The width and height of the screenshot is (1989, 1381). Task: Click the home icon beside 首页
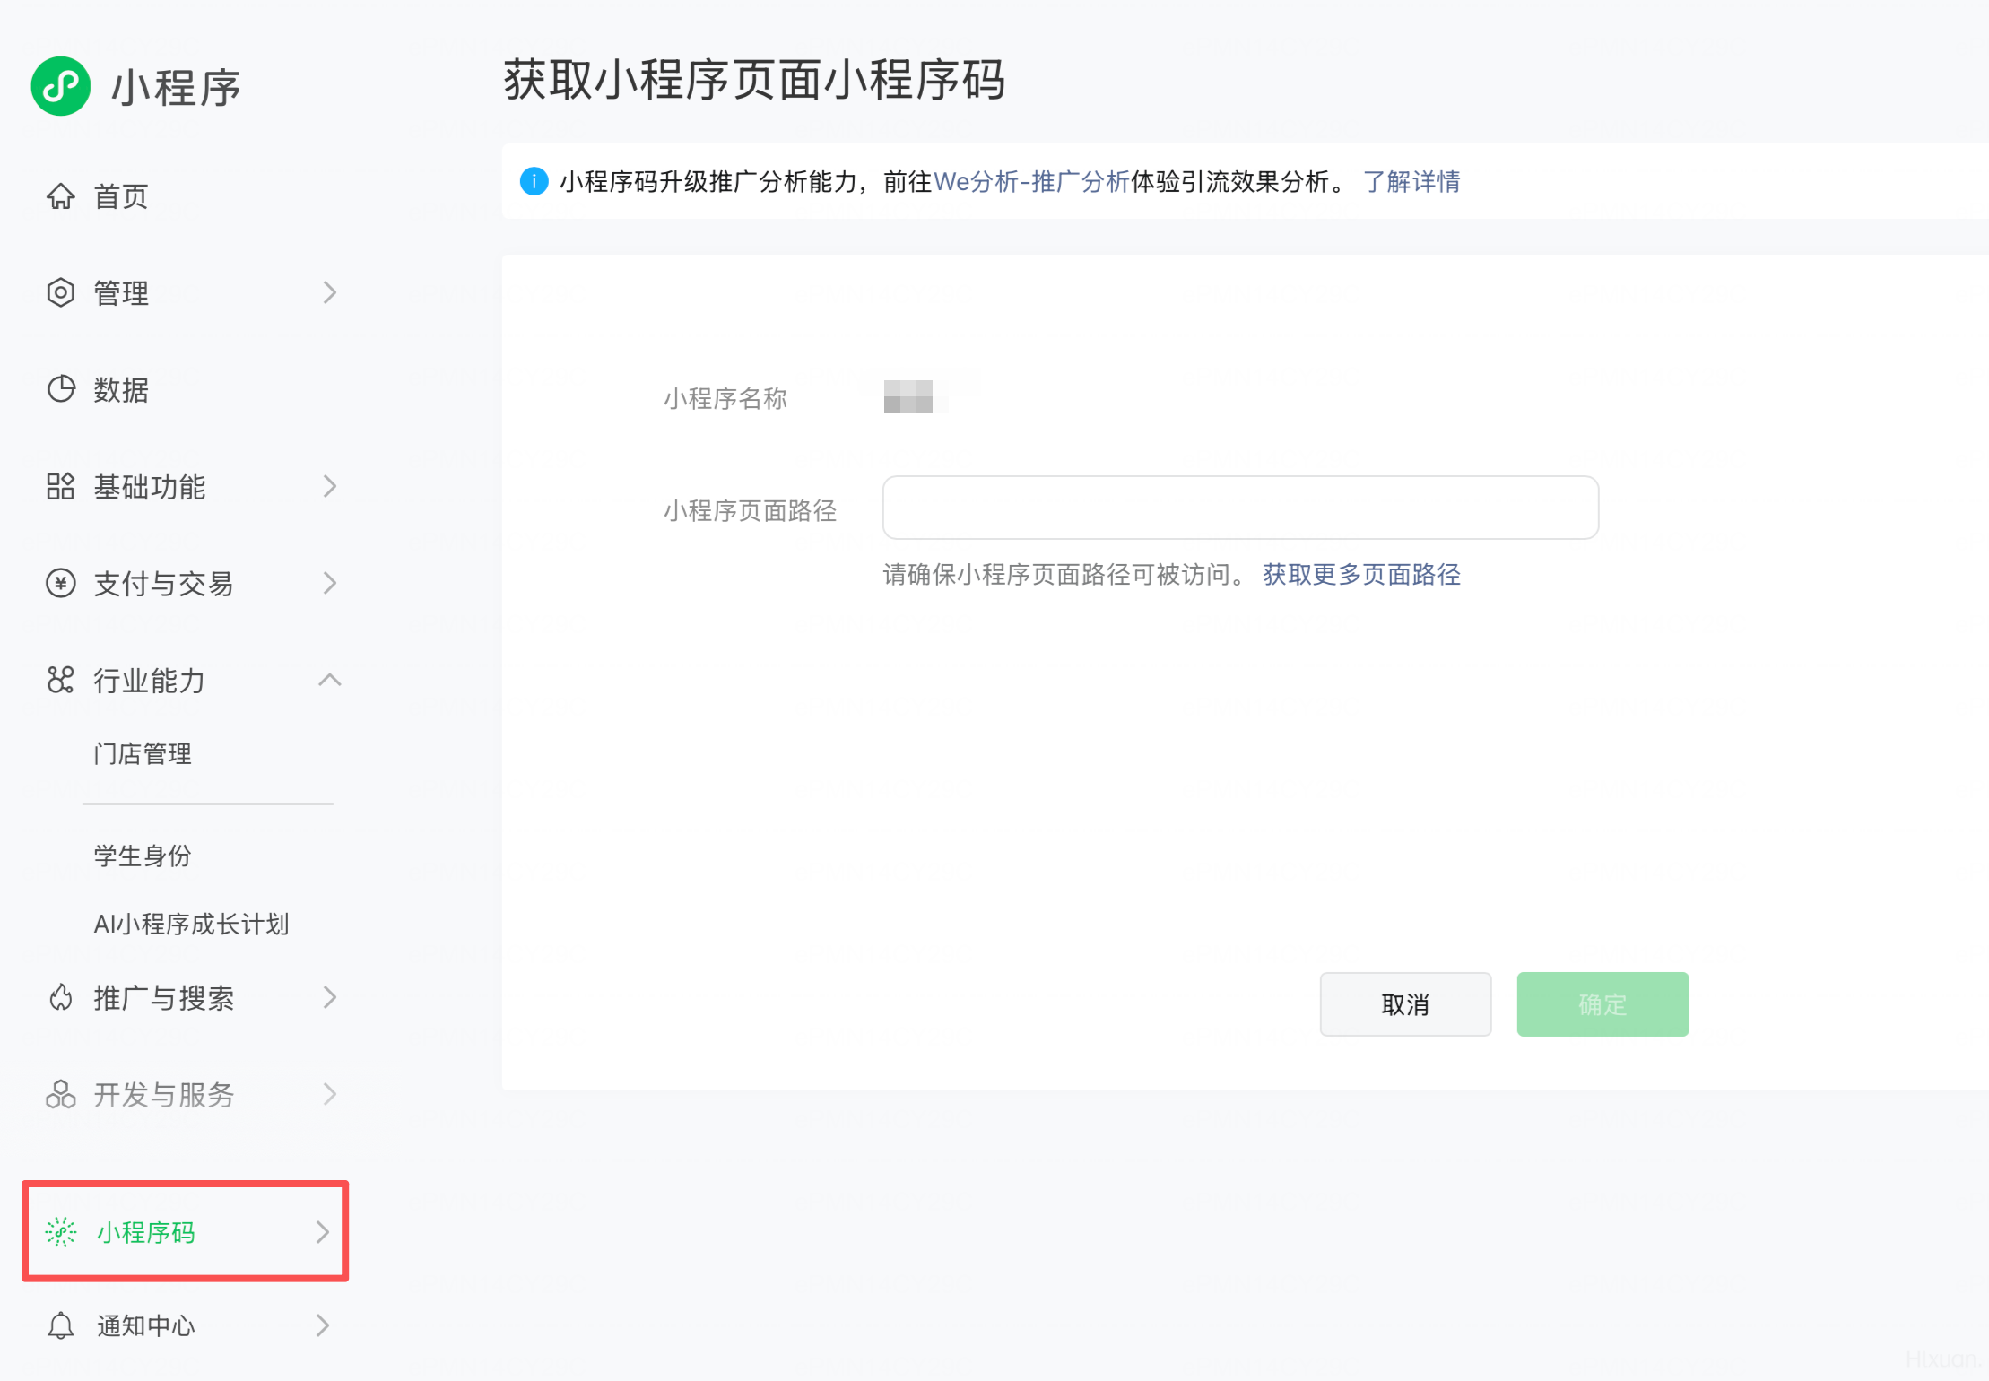click(60, 195)
